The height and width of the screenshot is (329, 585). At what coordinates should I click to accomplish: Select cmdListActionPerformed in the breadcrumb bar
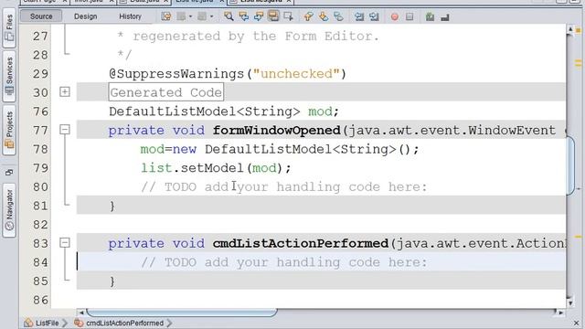coord(124,323)
